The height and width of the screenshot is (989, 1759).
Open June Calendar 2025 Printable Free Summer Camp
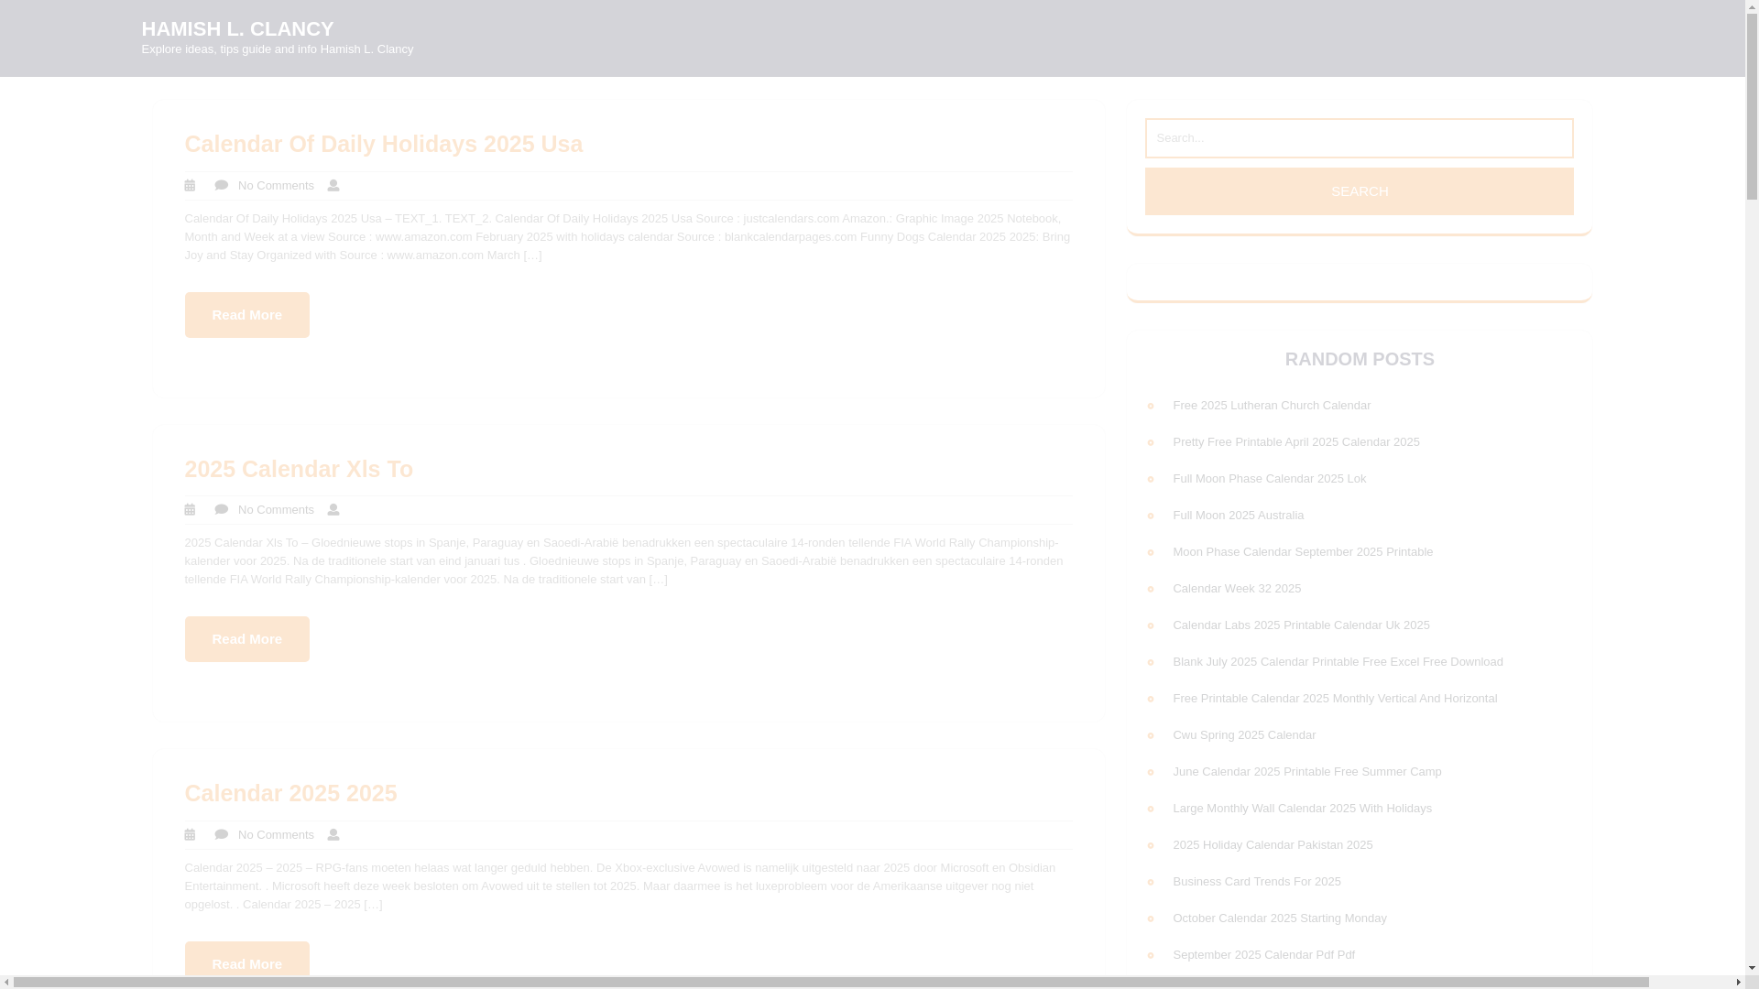(1306, 772)
